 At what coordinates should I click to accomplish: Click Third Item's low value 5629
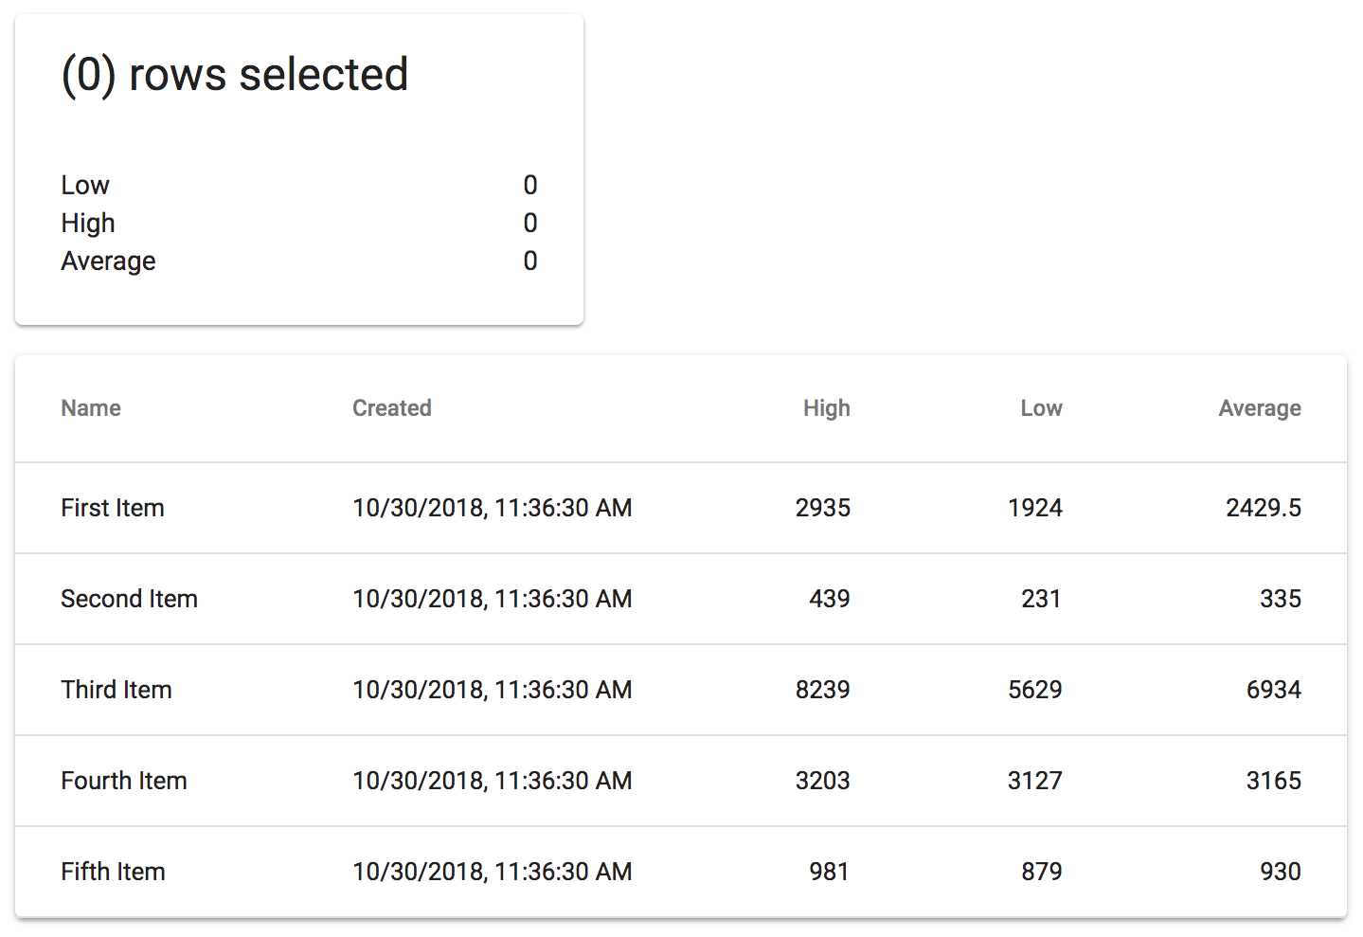click(1034, 690)
